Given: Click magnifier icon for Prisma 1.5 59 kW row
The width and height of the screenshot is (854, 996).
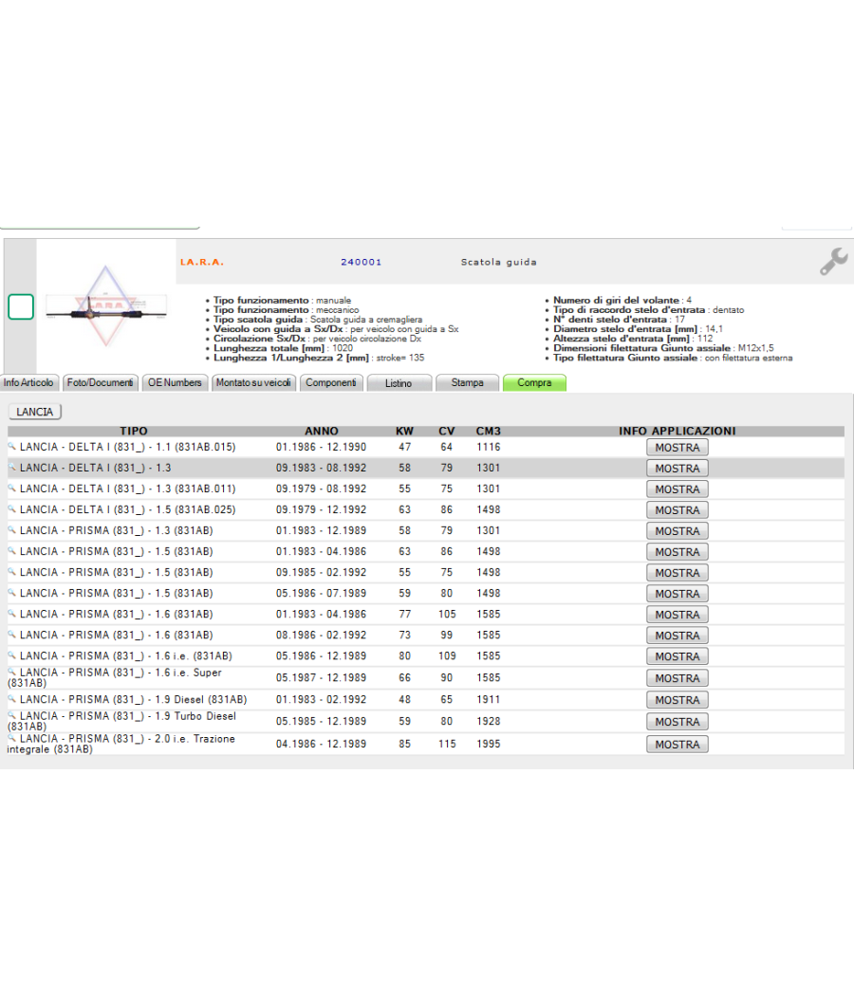Looking at the screenshot, I should (x=11, y=593).
